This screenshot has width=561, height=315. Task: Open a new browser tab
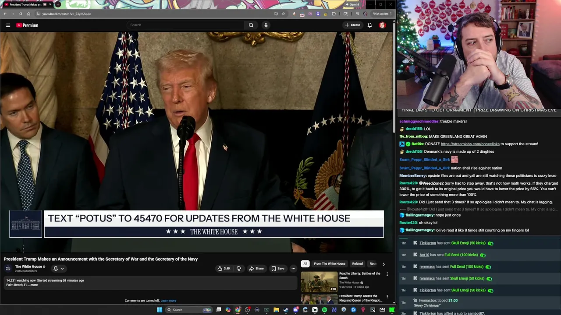coord(58,4)
